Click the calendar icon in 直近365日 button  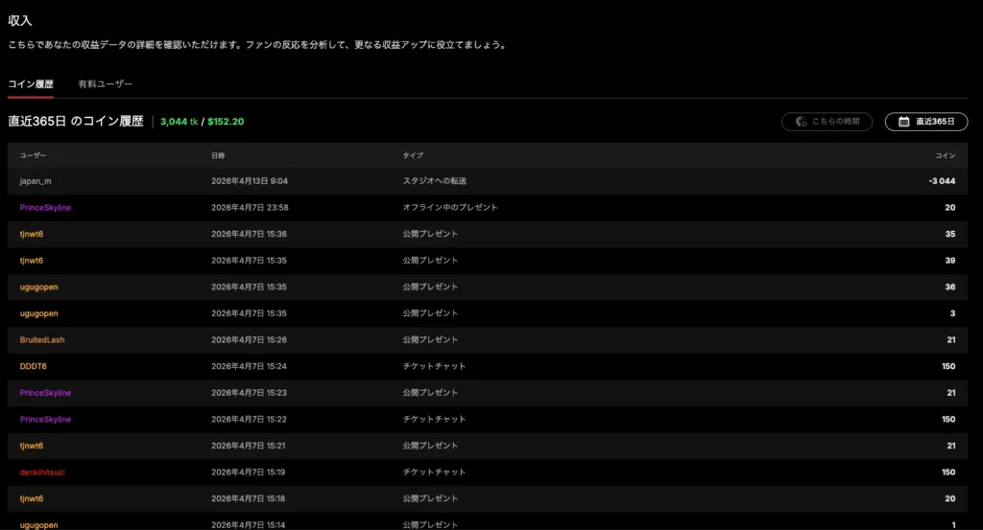click(903, 122)
